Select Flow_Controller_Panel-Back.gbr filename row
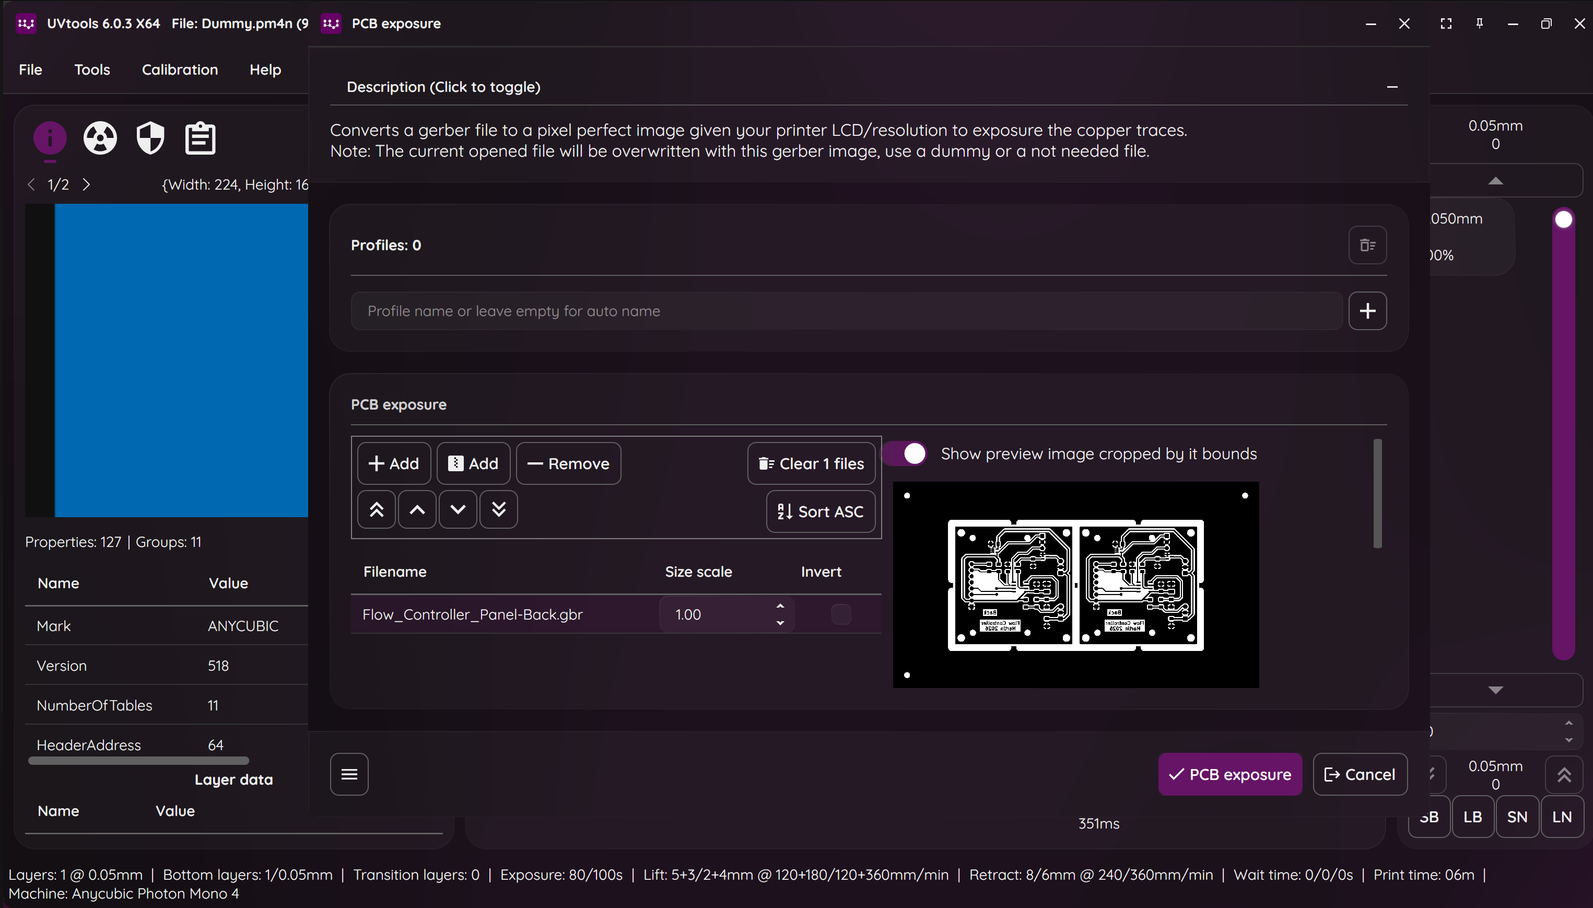This screenshot has width=1593, height=908. click(616, 614)
